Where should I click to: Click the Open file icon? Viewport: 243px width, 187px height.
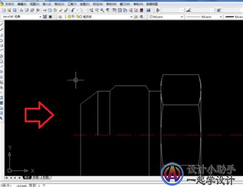(9, 10)
